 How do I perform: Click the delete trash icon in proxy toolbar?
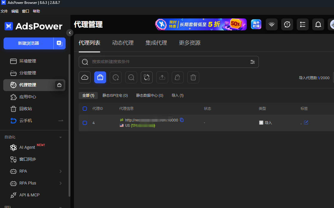(193, 77)
